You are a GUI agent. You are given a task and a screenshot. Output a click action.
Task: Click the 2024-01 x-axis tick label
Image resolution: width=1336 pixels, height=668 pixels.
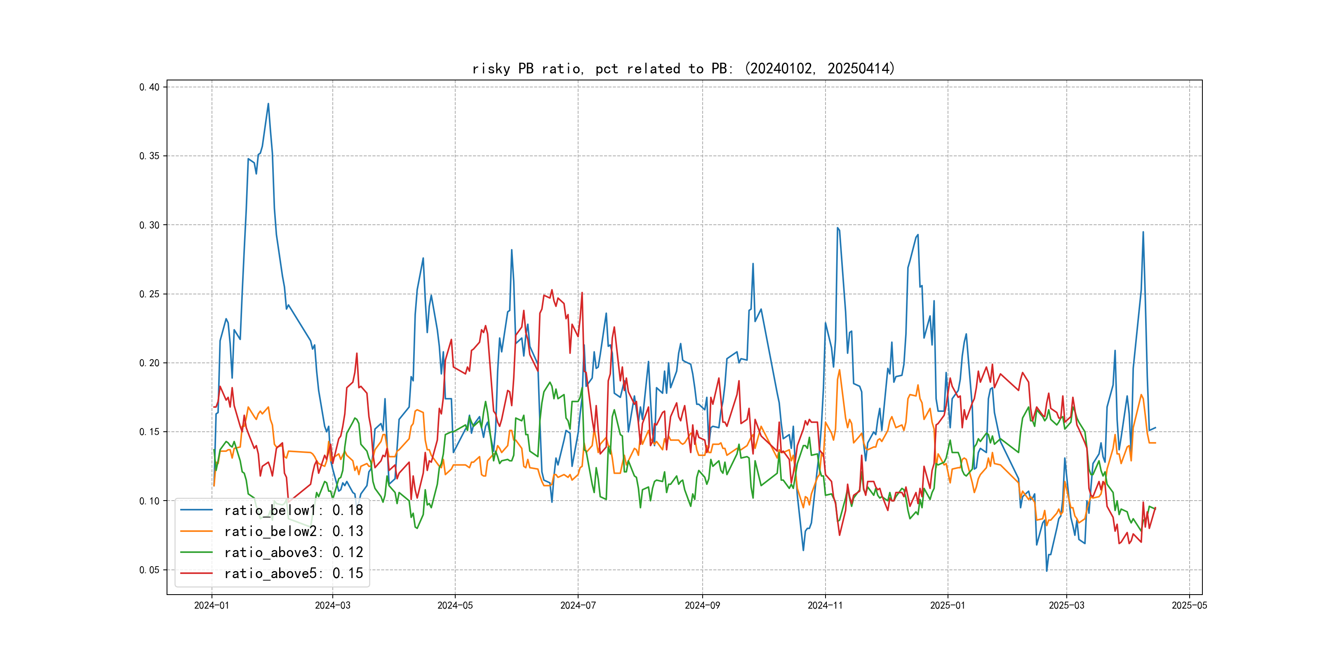212,605
